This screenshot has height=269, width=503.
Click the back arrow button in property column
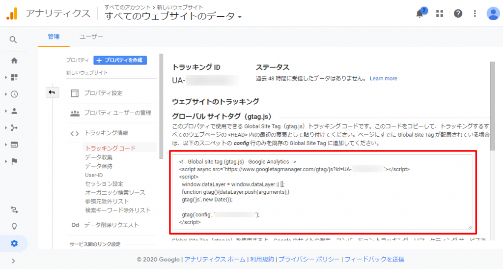pos(52,92)
